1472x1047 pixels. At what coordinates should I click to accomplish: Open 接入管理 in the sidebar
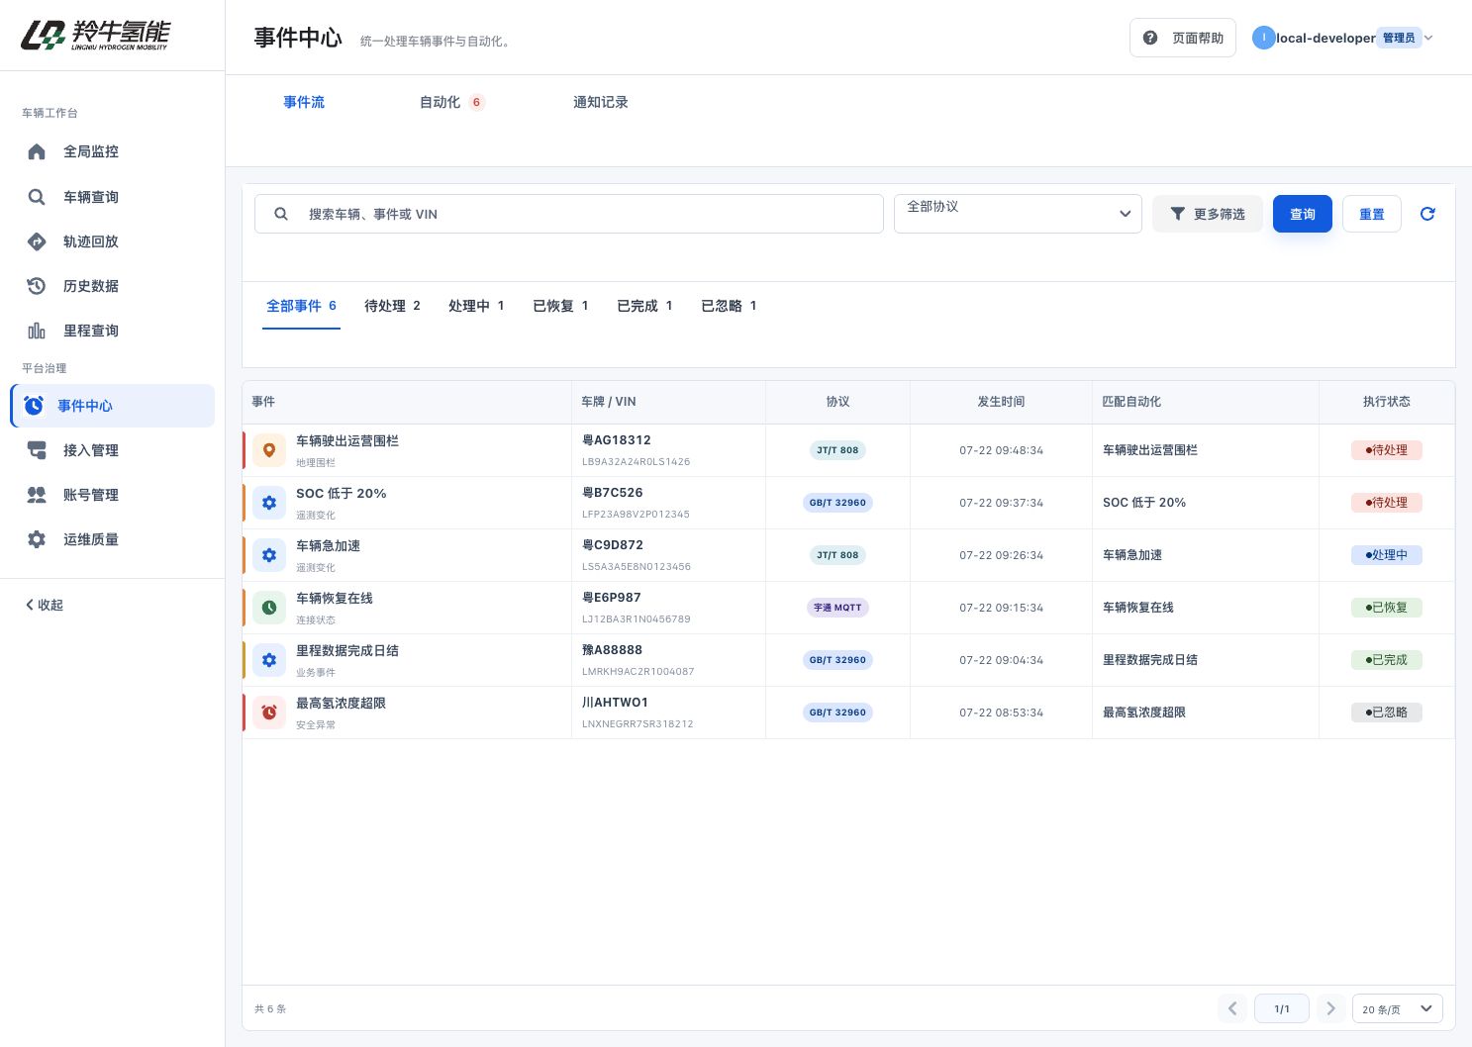coord(112,450)
